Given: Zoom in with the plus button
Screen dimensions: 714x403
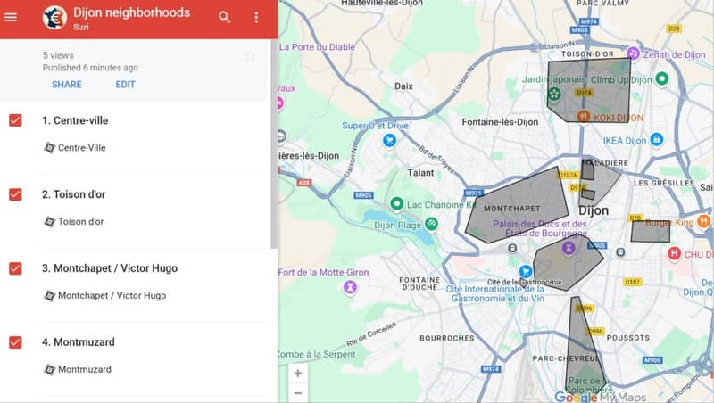Looking at the screenshot, I should pyautogui.click(x=298, y=373).
